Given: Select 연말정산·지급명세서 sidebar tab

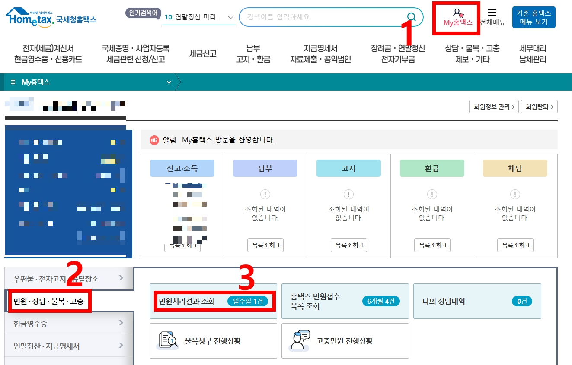Looking at the screenshot, I should [69, 346].
